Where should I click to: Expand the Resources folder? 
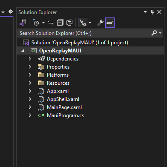point(30,83)
